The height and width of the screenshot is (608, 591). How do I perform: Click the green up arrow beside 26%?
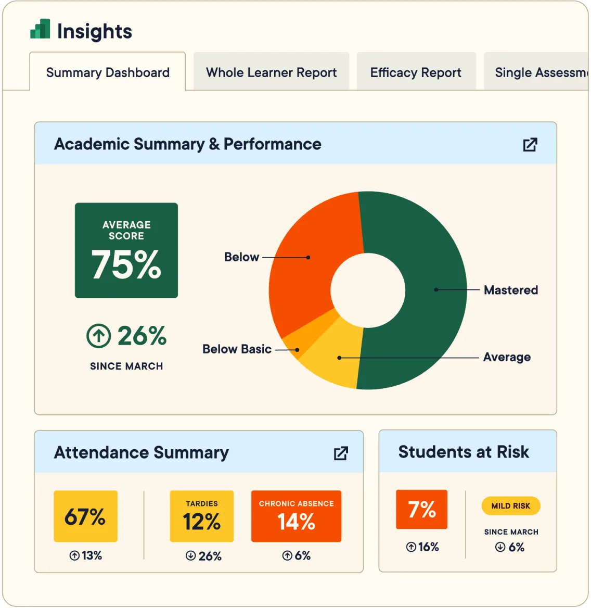tap(98, 336)
